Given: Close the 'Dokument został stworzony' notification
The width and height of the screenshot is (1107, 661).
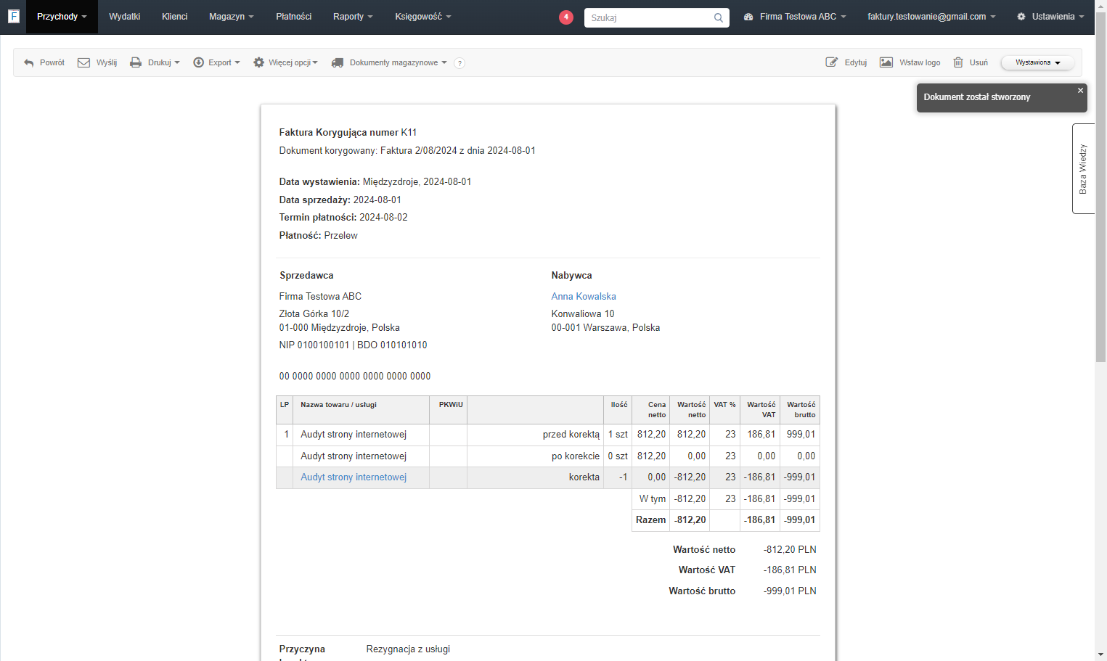Looking at the screenshot, I should pyautogui.click(x=1080, y=91).
